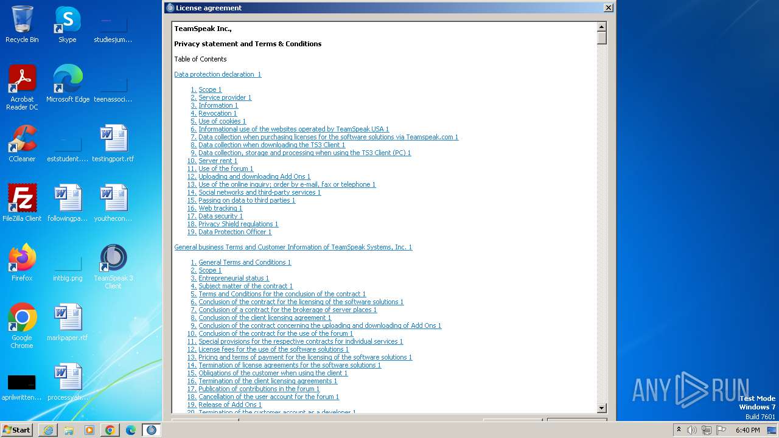The width and height of the screenshot is (779, 438).
Task: Open Data collection when downloading TS3 Client
Action: [x=271, y=145]
